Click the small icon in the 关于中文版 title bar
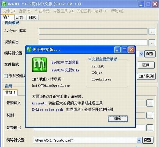Screen dimensions: 159x147 click(29, 49)
